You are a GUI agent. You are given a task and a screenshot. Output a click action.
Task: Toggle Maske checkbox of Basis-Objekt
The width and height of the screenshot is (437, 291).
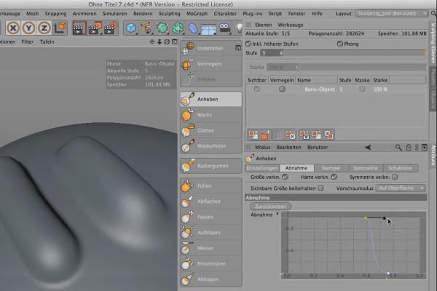[362, 89]
